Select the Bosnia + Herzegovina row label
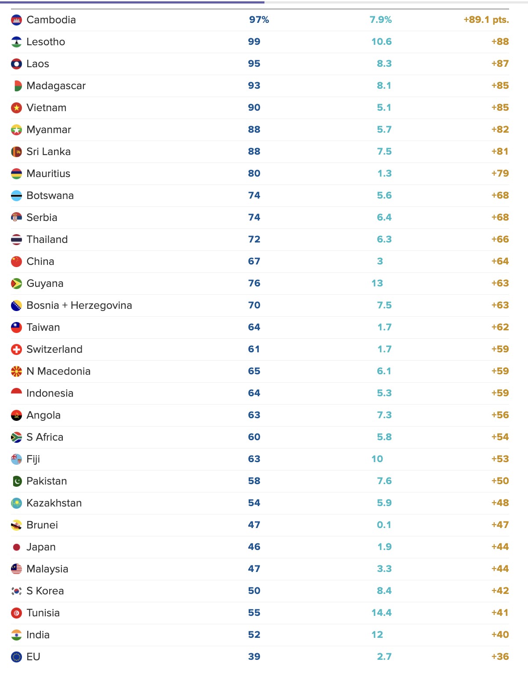The image size is (528, 673). [79, 305]
